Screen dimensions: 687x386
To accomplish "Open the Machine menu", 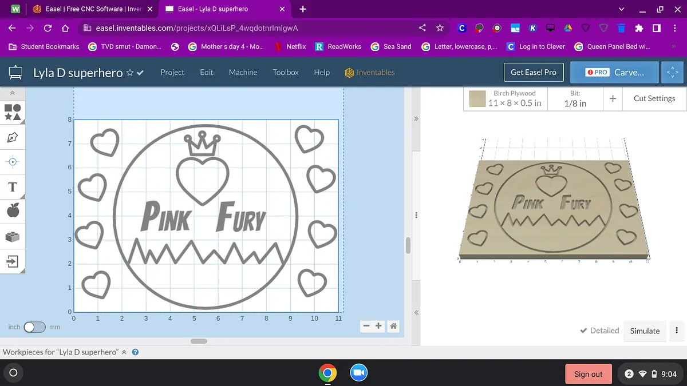I will pyautogui.click(x=243, y=72).
